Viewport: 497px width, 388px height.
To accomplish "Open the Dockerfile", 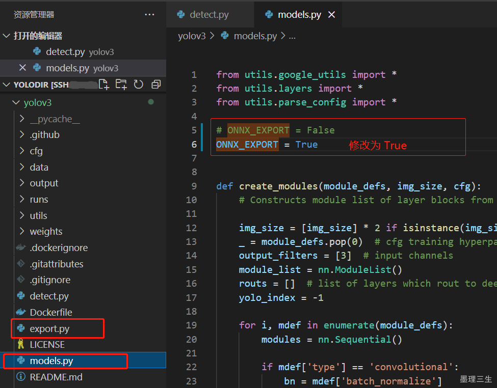I will [50, 312].
